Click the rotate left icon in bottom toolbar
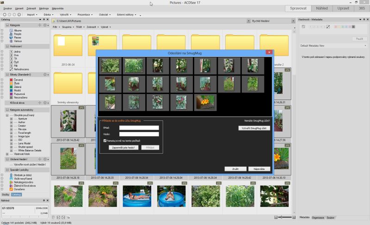This screenshot has height=225, width=370. [59, 217]
